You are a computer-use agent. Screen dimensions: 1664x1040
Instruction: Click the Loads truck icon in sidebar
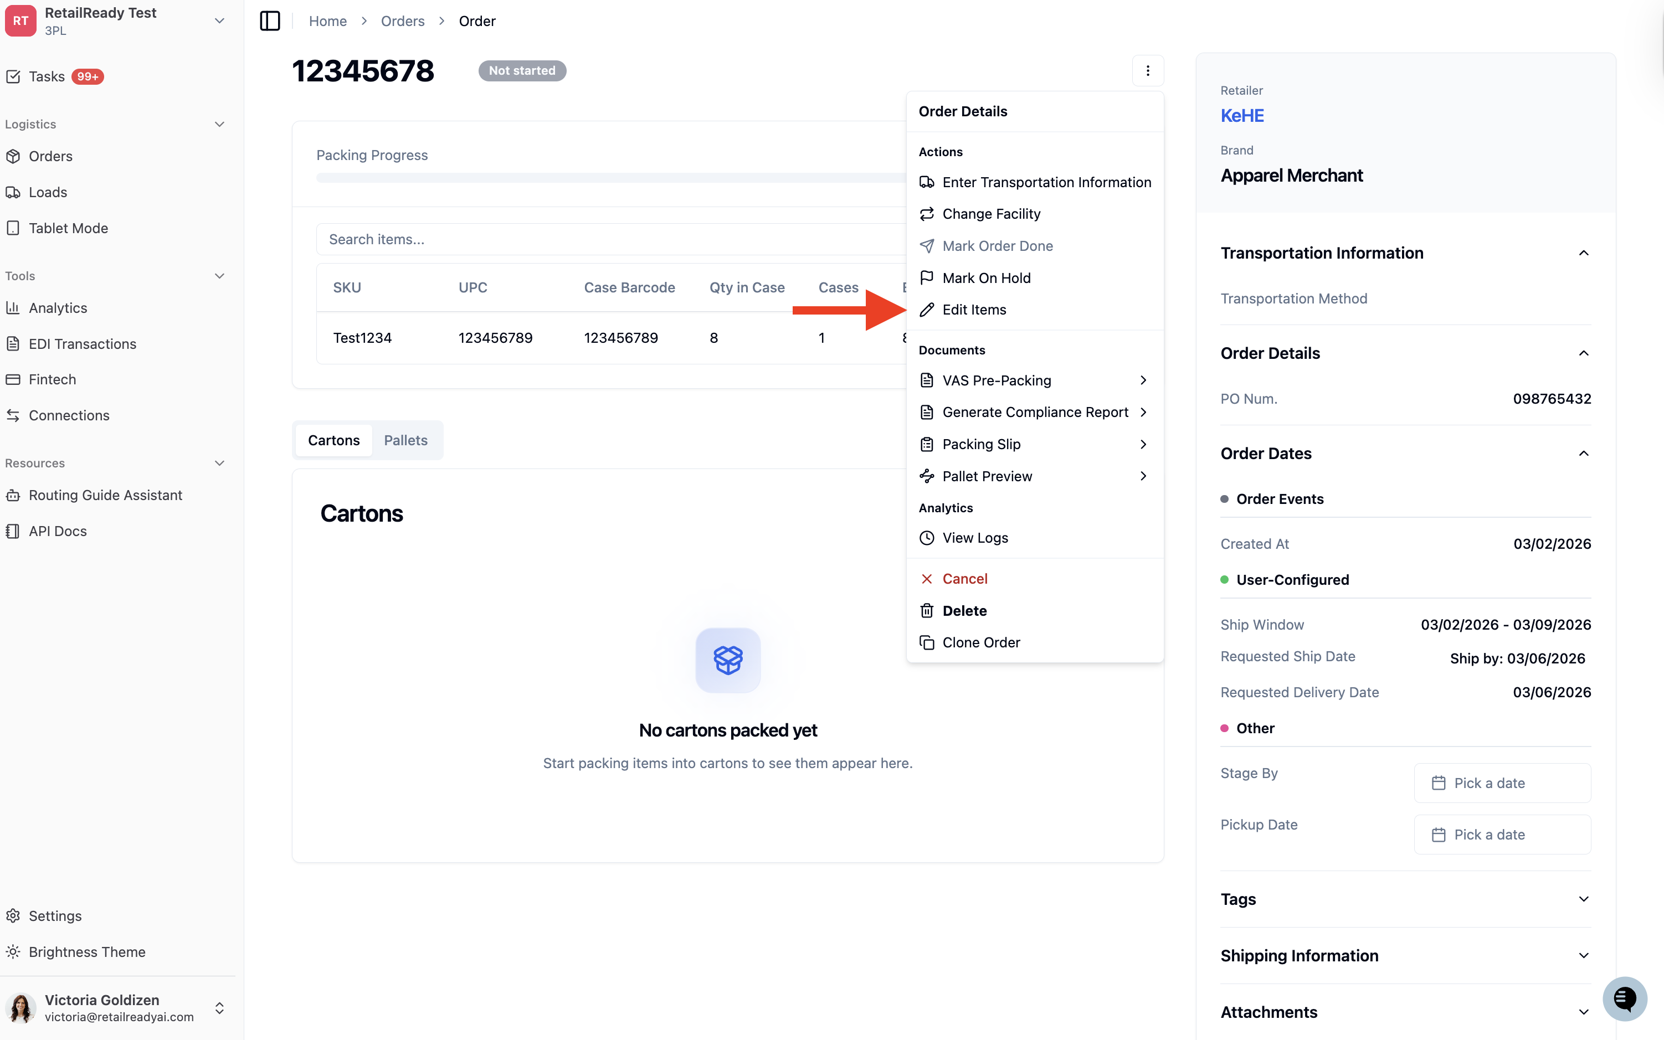pyautogui.click(x=13, y=192)
